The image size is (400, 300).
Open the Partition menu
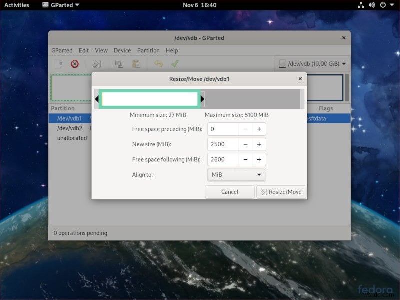coord(148,51)
